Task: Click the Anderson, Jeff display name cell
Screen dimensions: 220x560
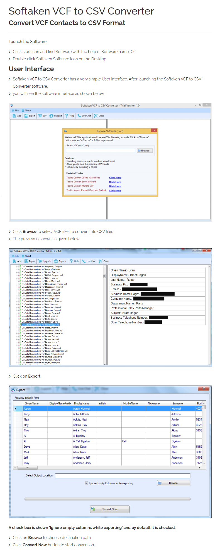Action: point(85,457)
